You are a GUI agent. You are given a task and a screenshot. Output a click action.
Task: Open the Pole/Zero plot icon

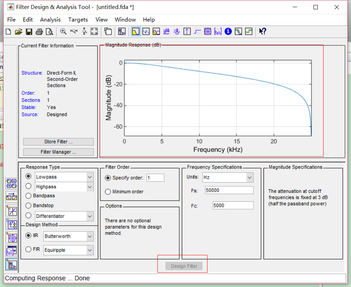click(x=207, y=31)
